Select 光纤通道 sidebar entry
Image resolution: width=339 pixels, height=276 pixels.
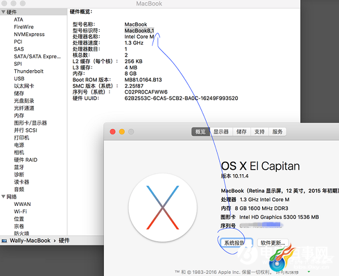click(x=24, y=108)
